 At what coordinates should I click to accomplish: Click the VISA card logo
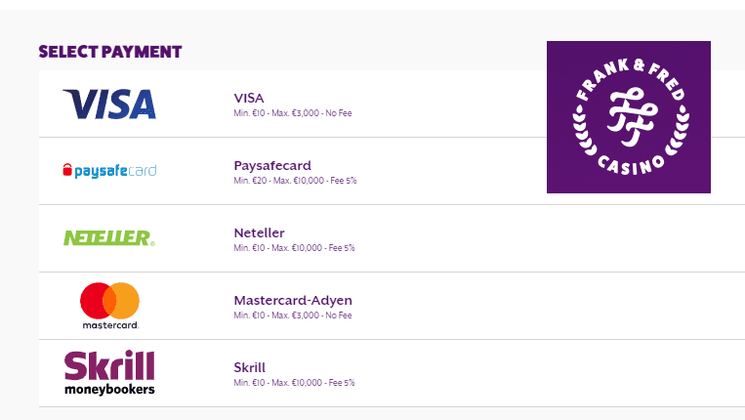point(109,104)
